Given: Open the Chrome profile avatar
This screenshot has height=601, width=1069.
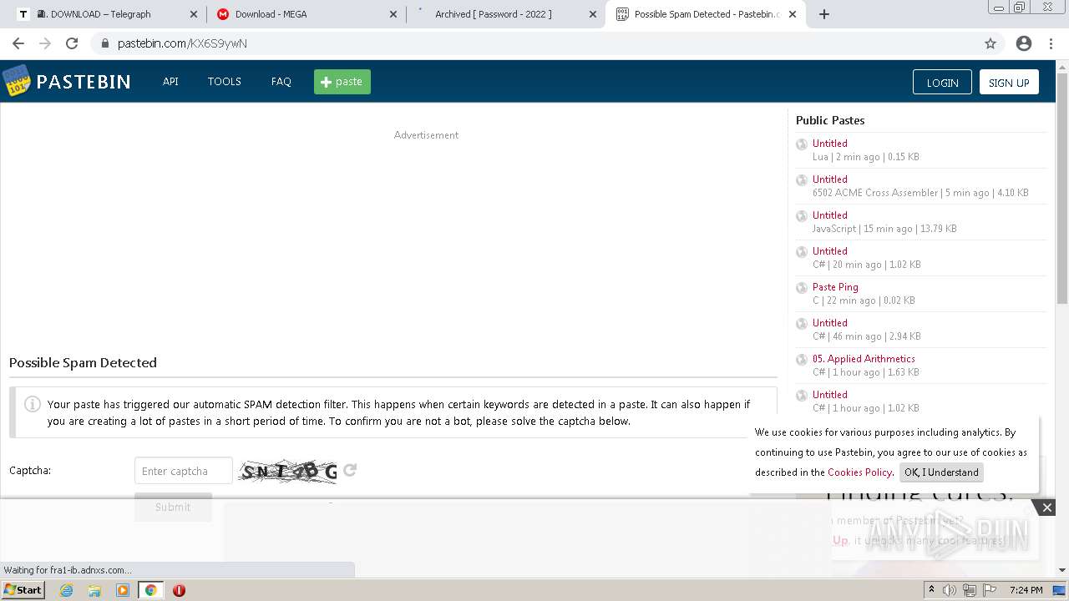Looking at the screenshot, I should click(1024, 43).
